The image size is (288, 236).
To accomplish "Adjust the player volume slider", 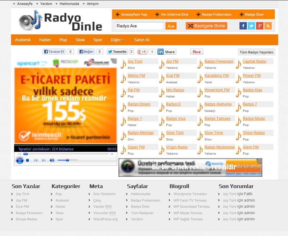I will tap(67, 160).
